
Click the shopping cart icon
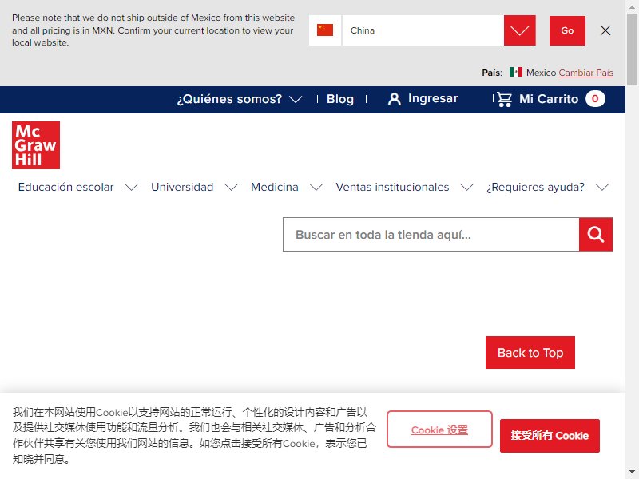(x=504, y=99)
